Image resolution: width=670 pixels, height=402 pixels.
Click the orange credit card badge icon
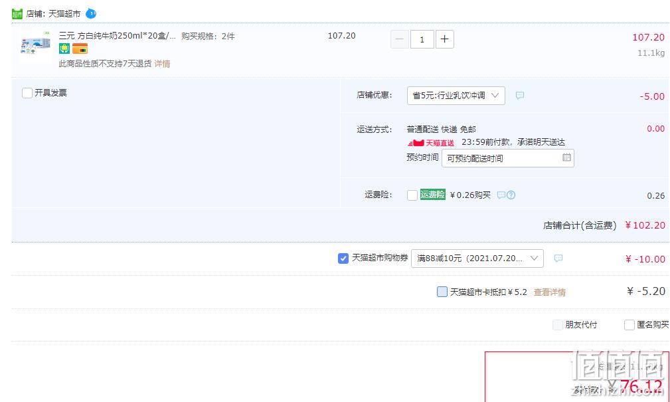click(x=80, y=49)
